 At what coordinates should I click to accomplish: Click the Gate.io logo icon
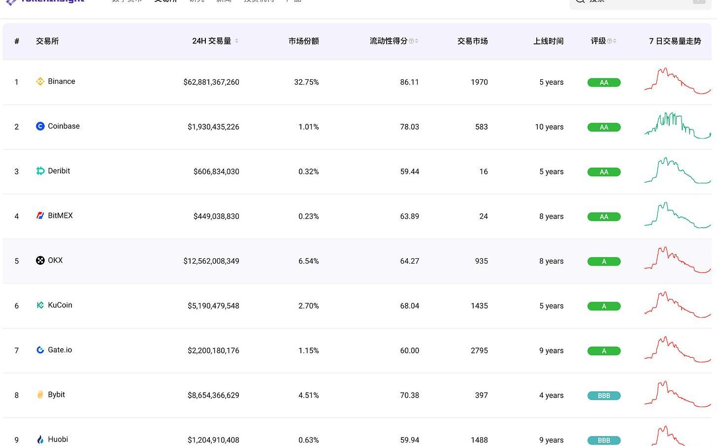coord(40,350)
